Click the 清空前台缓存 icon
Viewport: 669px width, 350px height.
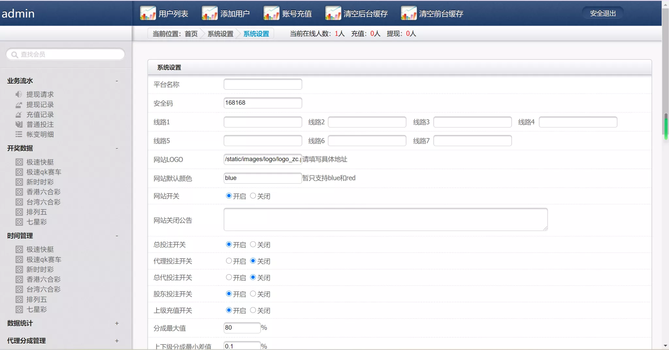[409, 13]
